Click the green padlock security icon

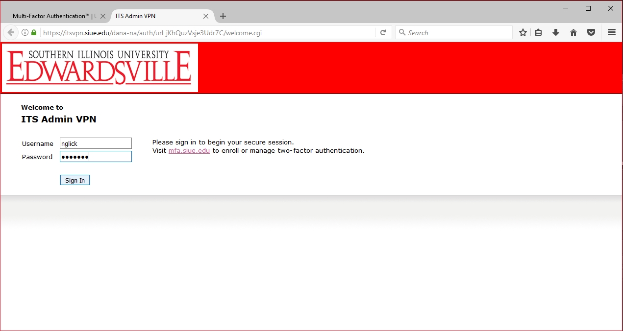34,33
